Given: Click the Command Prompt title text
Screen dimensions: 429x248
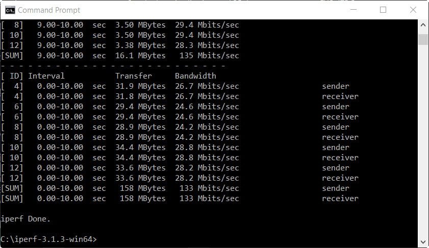Looking at the screenshot, I should (49, 10).
